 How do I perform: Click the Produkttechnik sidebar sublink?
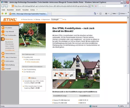[x=10, y=50]
